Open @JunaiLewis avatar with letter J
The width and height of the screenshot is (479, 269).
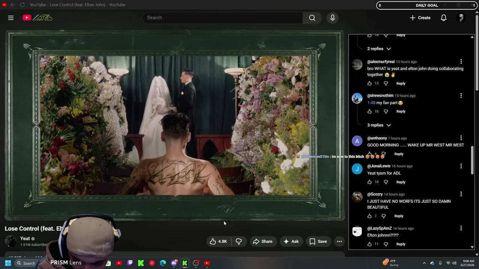pos(357,169)
